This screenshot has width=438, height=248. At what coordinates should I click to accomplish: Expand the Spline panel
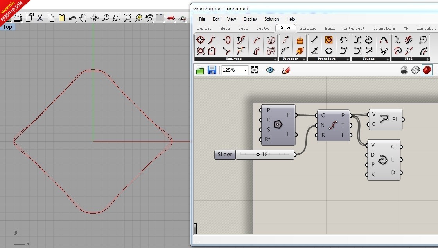388,59
